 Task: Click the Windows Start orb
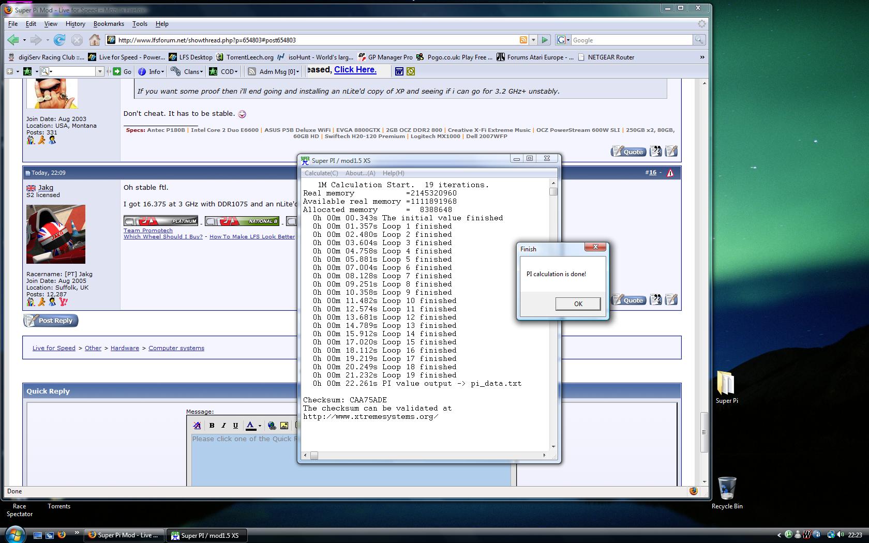click(14, 534)
